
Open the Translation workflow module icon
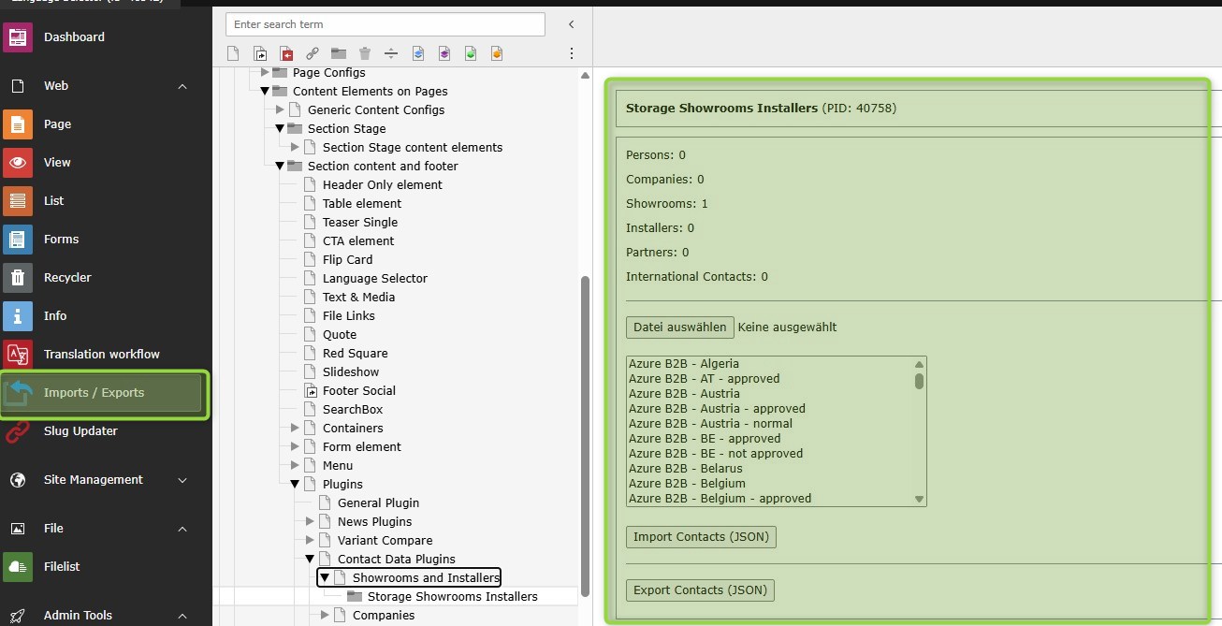tap(18, 355)
